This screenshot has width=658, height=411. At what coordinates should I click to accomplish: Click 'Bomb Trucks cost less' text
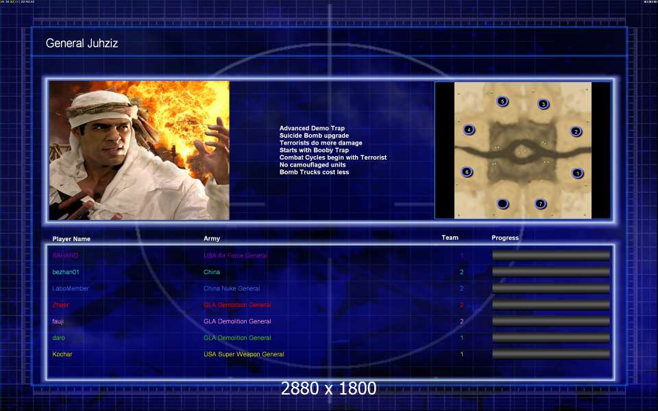314,172
